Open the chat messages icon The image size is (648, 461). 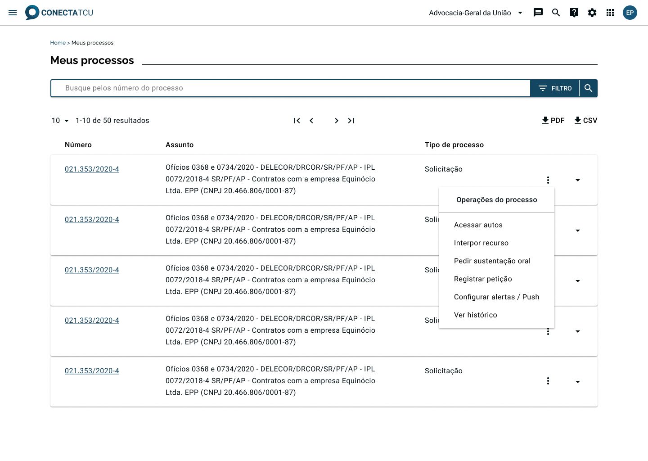[538, 13]
